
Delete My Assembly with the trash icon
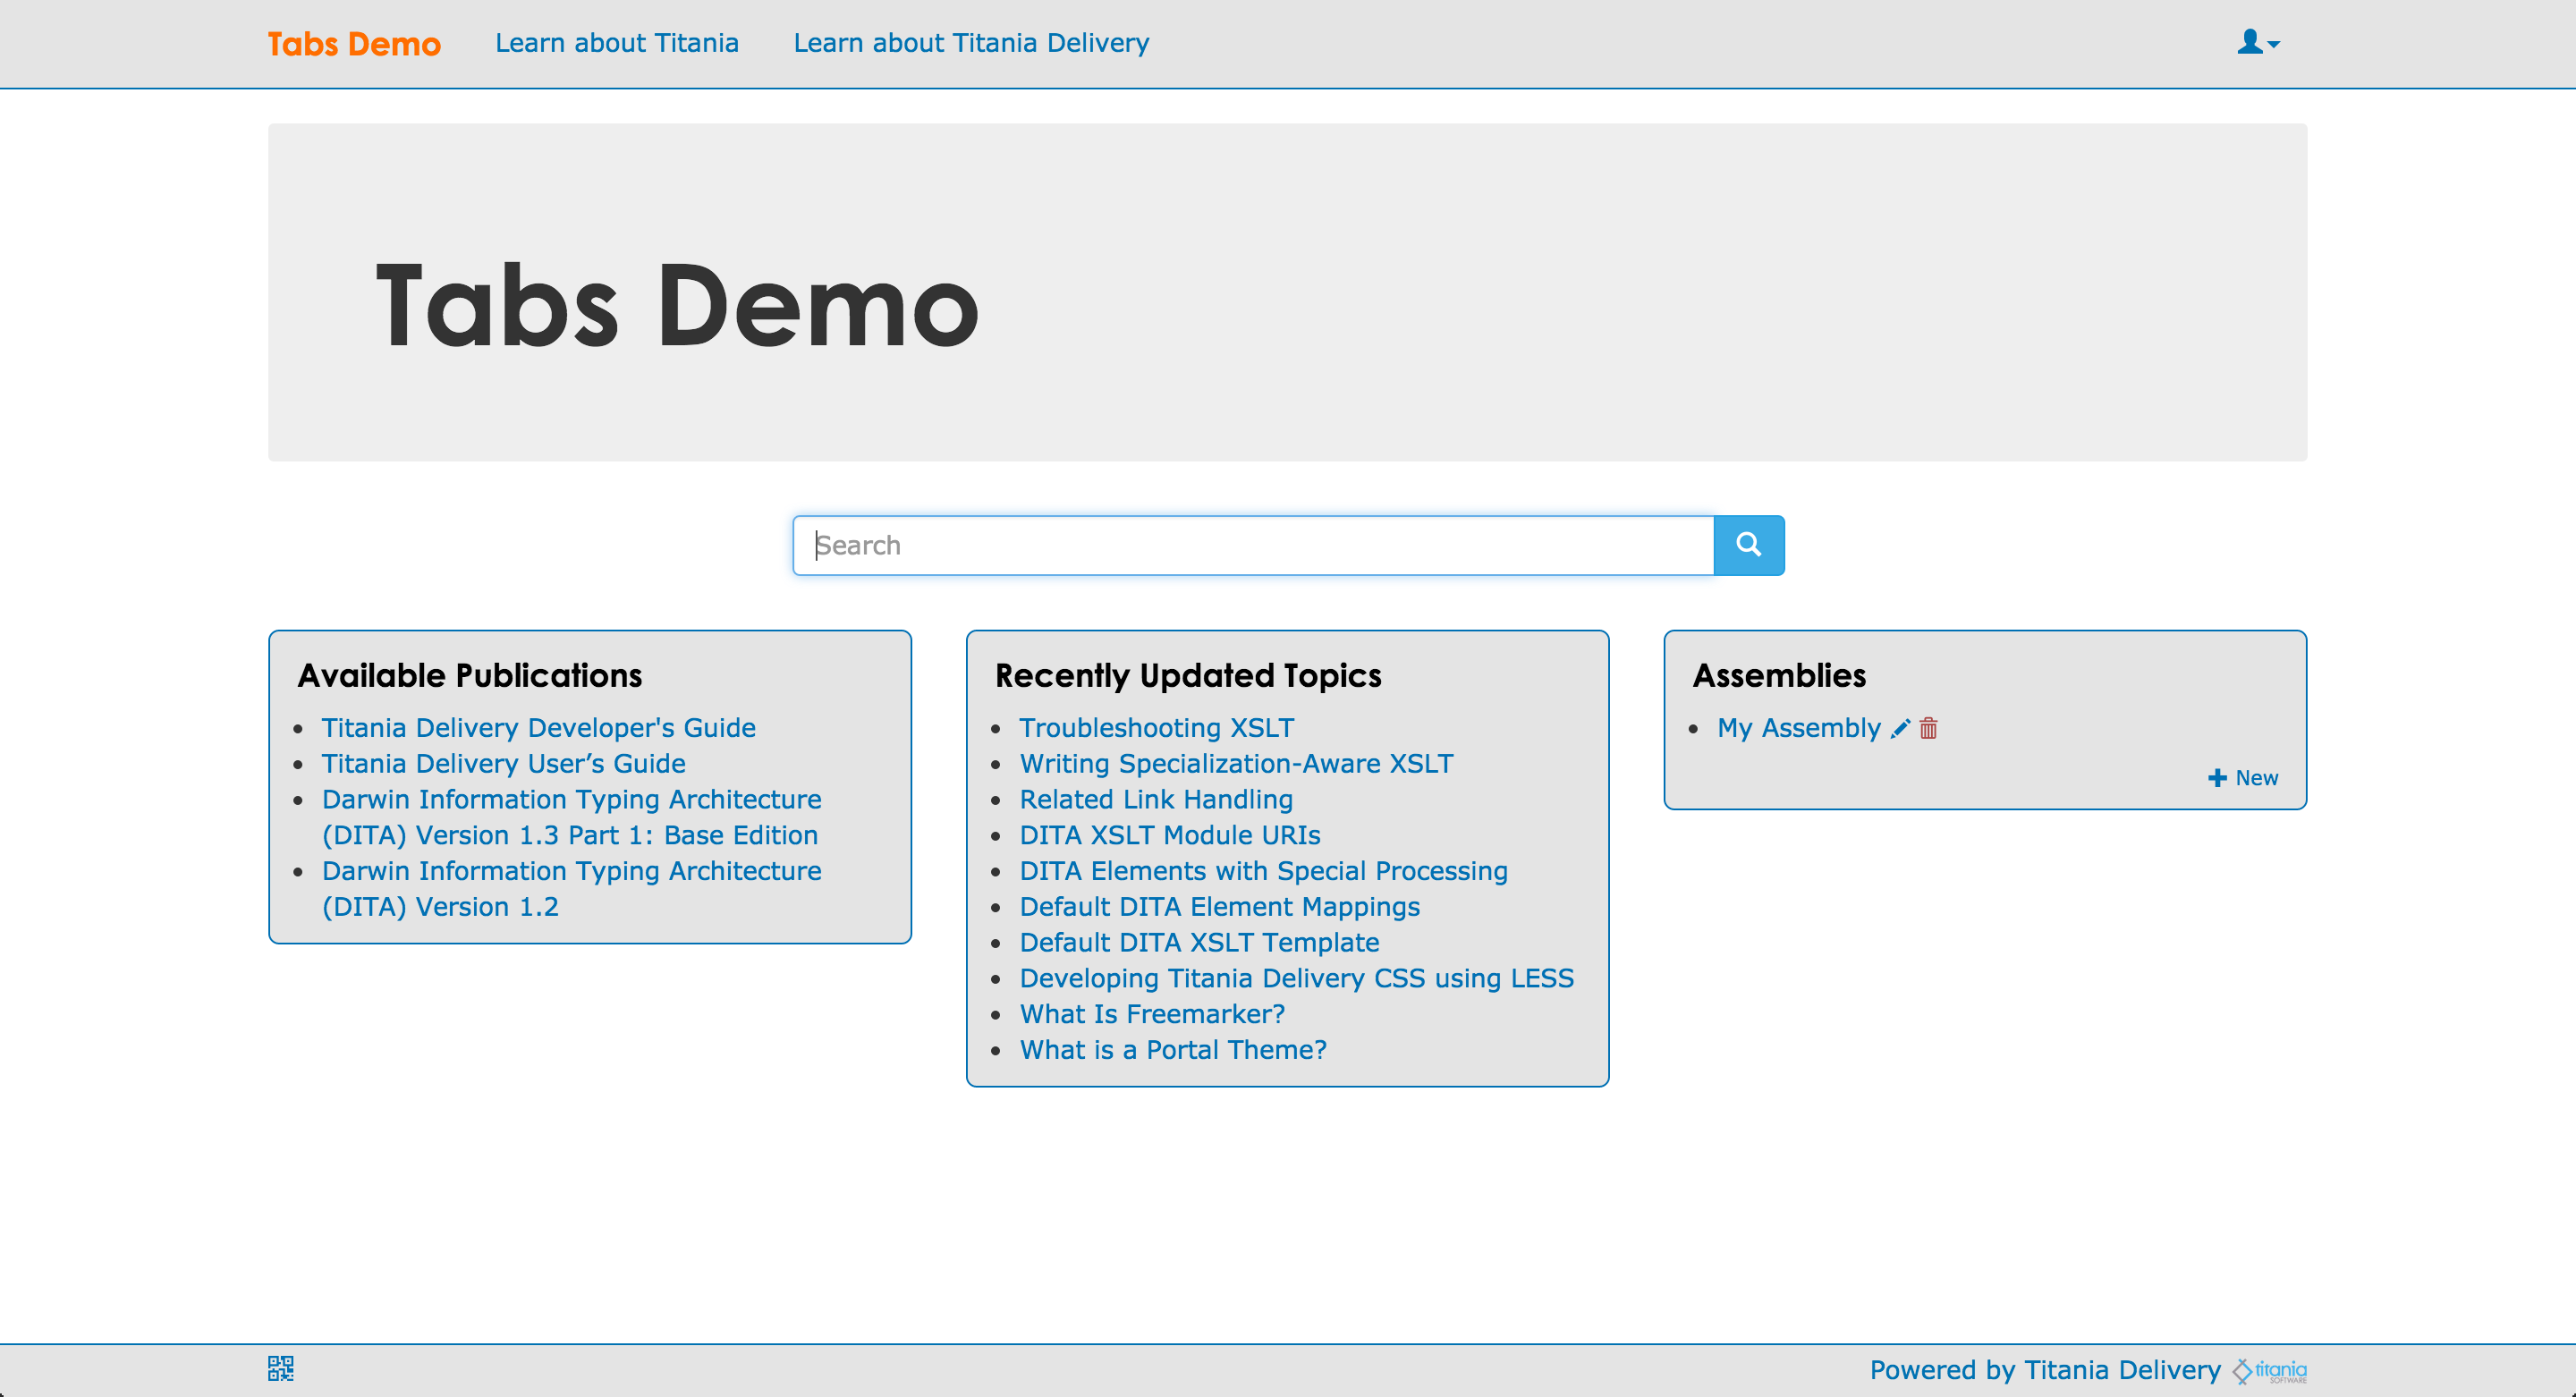coord(1929,728)
